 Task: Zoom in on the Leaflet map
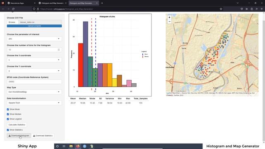coord(169,17)
